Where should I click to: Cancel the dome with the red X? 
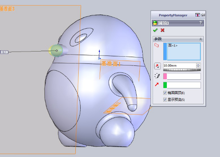pos(162,30)
